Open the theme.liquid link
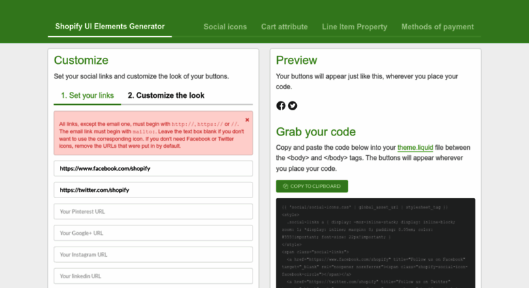Image resolution: width=529 pixels, height=288 pixels. [415, 147]
